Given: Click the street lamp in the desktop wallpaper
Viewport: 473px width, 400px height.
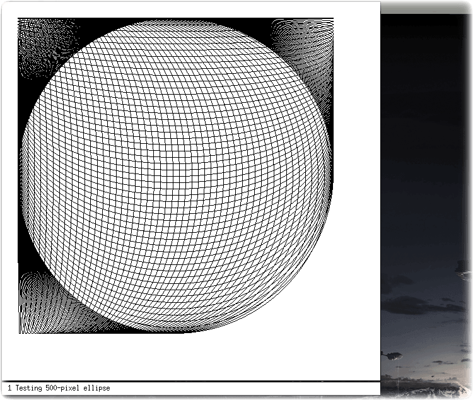Looking at the screenshot, I should 392,356.
